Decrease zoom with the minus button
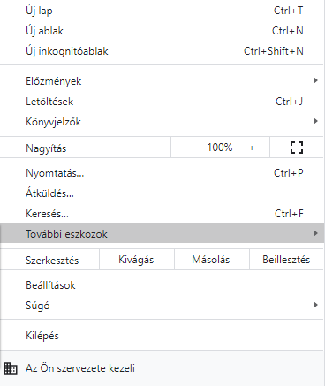Screen dimensions: 325x386 point(187,148)
